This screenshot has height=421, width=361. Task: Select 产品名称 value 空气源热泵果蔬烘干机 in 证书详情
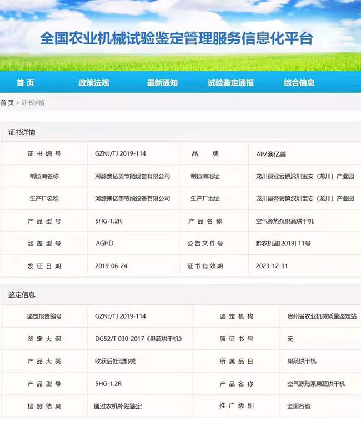click(x=284, y=221)
